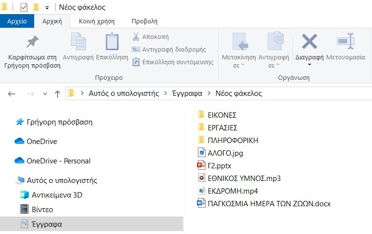Click the red X Delete (Διαγραφή) icon
Viewport: 372px width, 234px height.
[310, 42]
